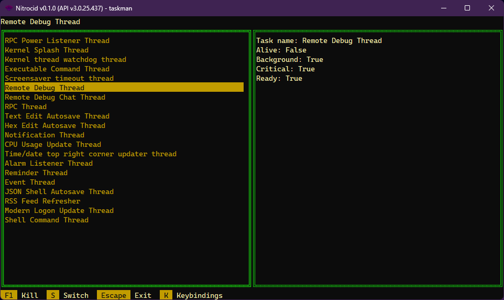
Task: Select RPC Power Listener Thread
Action: click(57, 40)
